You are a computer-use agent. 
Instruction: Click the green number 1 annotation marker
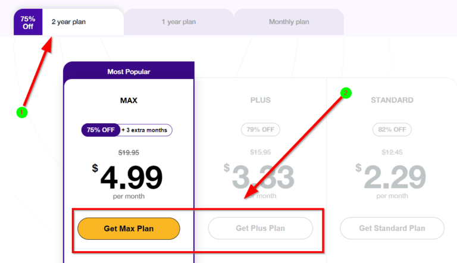(x=22, y=111)
